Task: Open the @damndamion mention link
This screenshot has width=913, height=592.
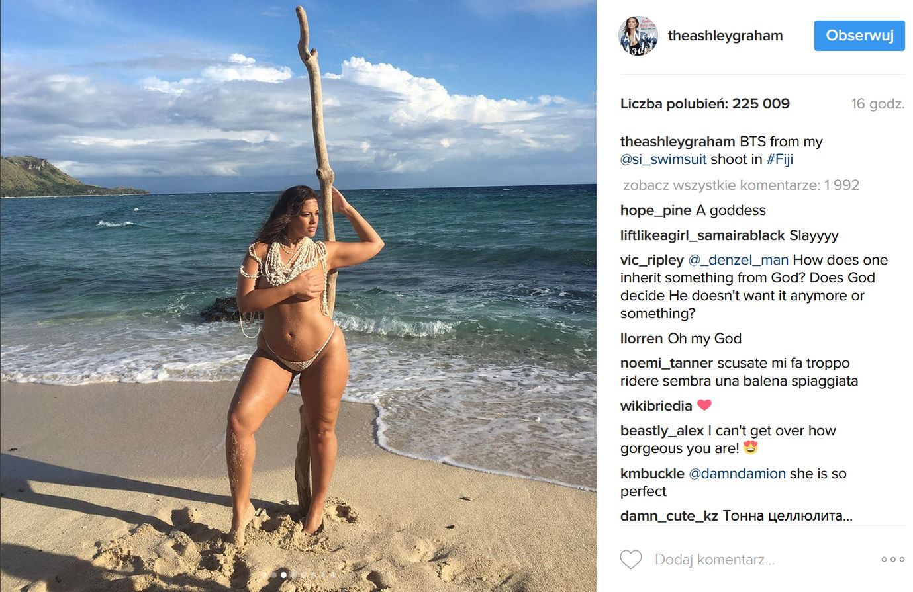Action: [x=737, y=474]
